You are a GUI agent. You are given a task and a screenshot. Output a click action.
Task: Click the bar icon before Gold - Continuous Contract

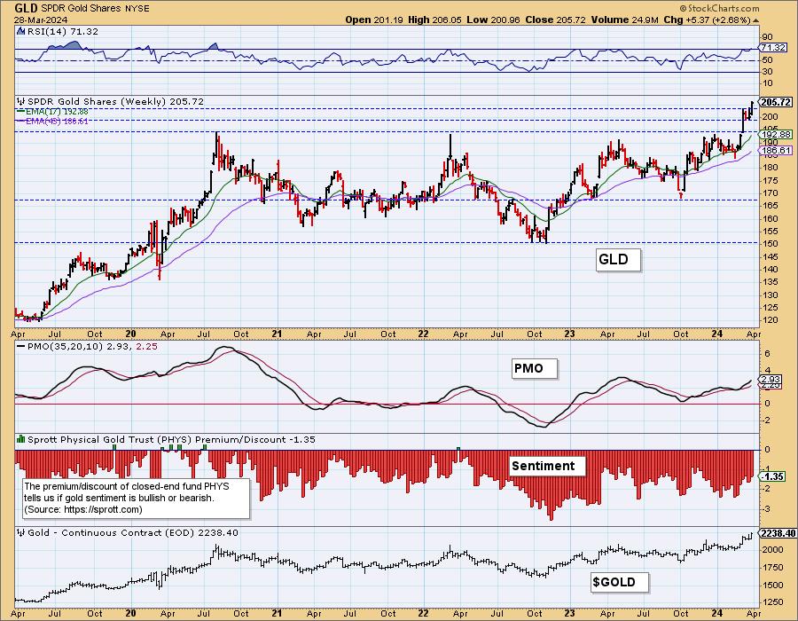pos(21,532)
